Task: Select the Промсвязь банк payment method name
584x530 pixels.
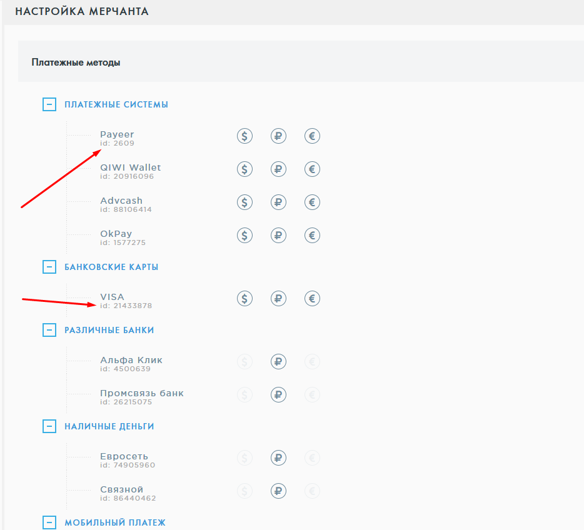Action: [142, 393]
